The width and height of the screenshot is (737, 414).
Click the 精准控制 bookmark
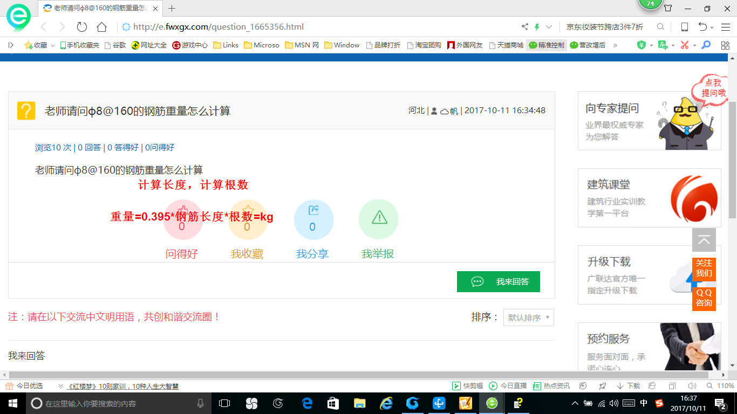(x=547, y=45)
